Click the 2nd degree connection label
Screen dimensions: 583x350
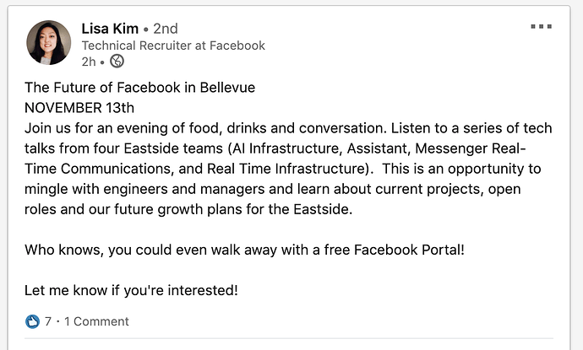click(x=166, y=29)
